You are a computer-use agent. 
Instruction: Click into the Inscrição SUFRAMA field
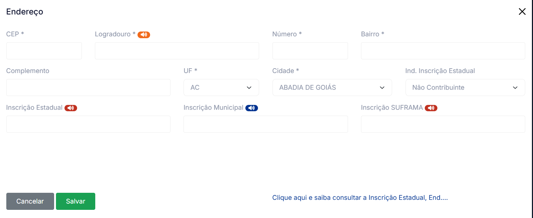(443, 124)
